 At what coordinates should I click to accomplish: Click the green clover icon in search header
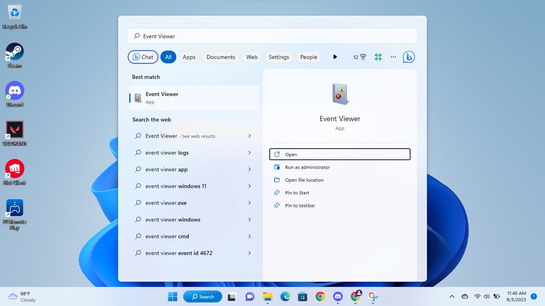378,57
